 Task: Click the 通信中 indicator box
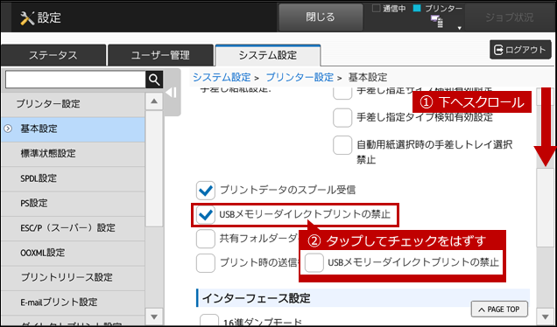click(x=377, y=9)
